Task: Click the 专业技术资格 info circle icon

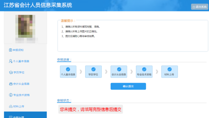Action: (x=11, y=95)
